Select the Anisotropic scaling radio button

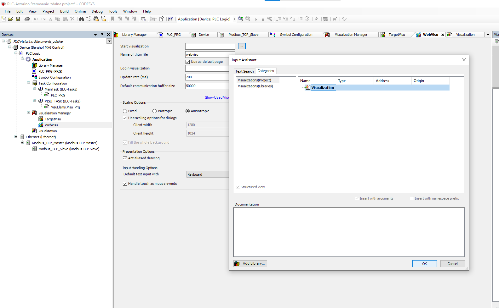[x=187, y=111]
